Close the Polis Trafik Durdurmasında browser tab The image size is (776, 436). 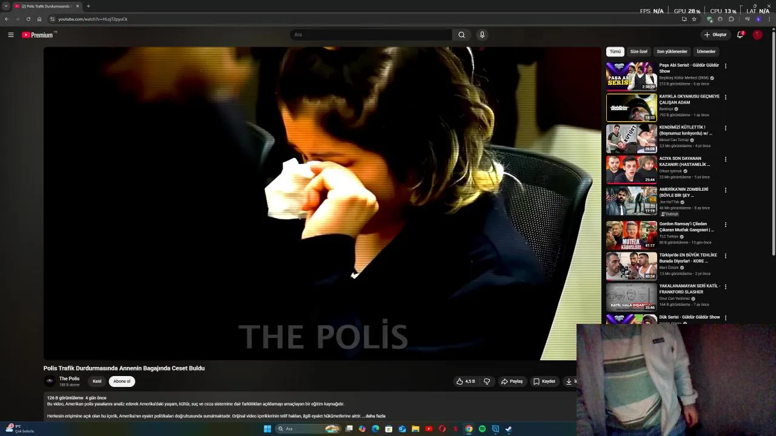[78, 6]
